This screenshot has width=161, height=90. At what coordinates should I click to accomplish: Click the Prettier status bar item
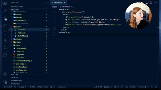coord(133,87)
